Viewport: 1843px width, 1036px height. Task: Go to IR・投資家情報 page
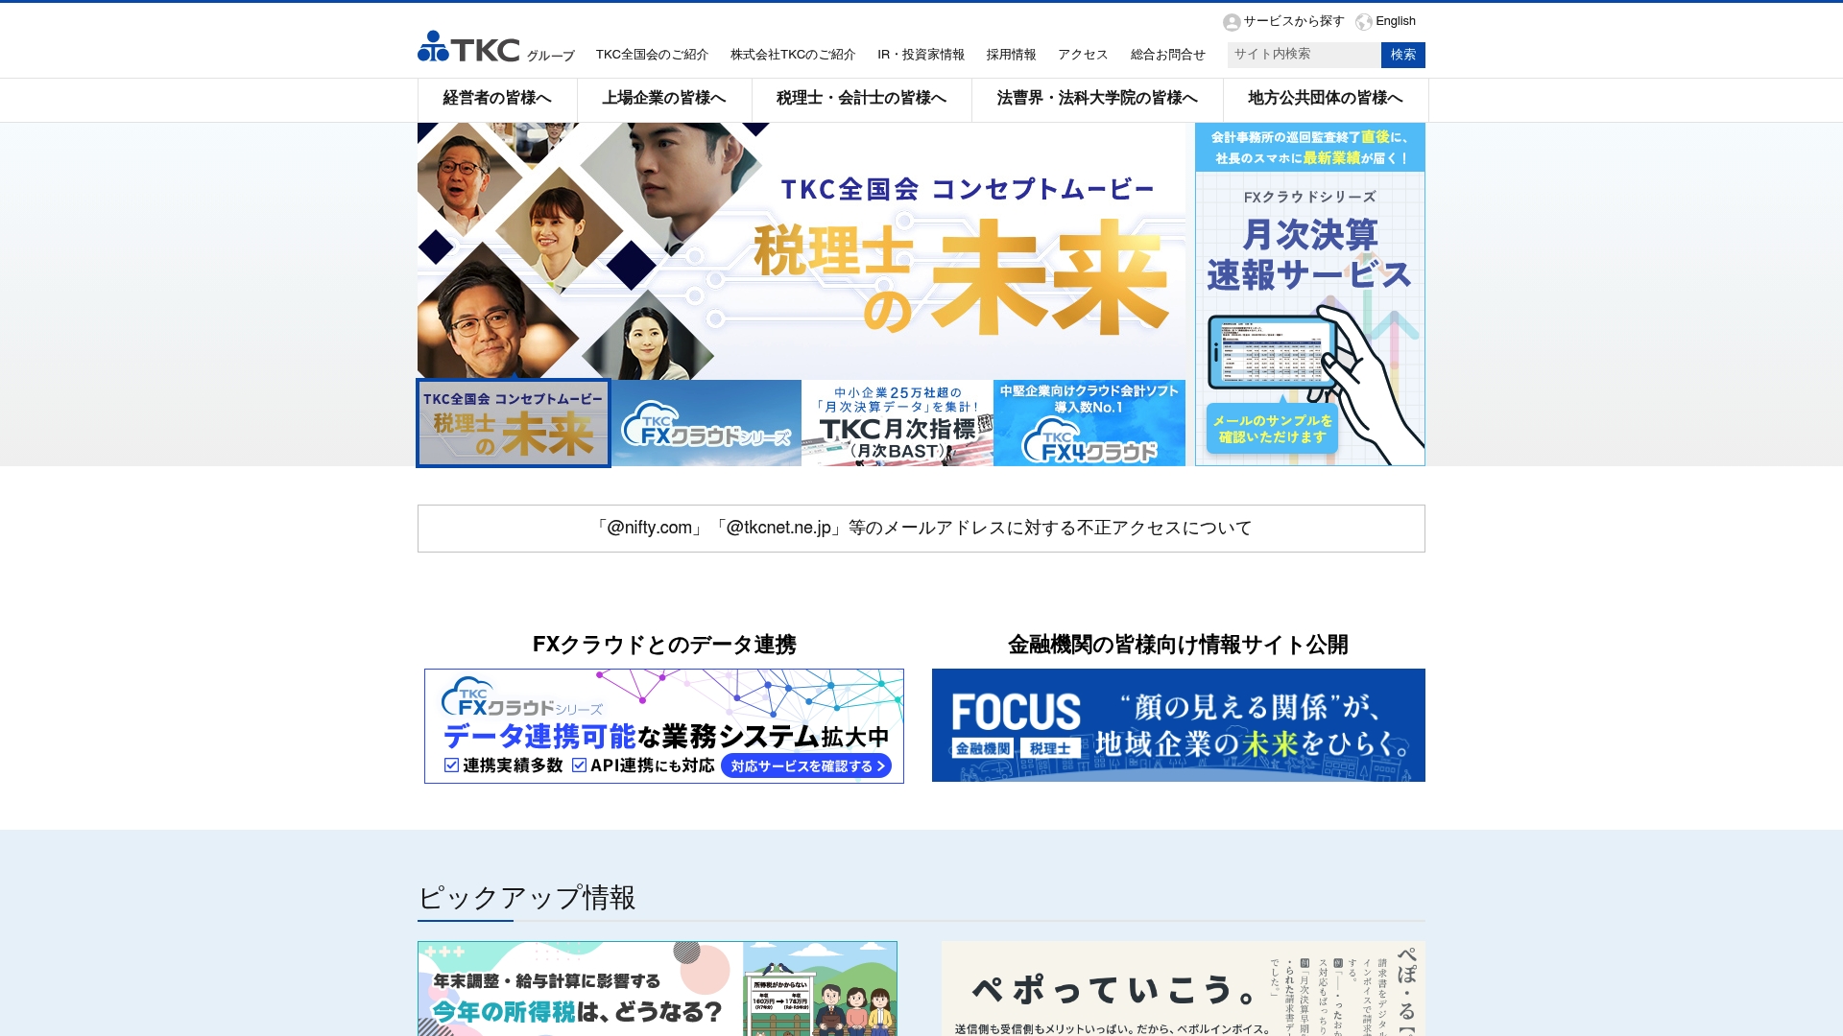[x=921, y=55]
